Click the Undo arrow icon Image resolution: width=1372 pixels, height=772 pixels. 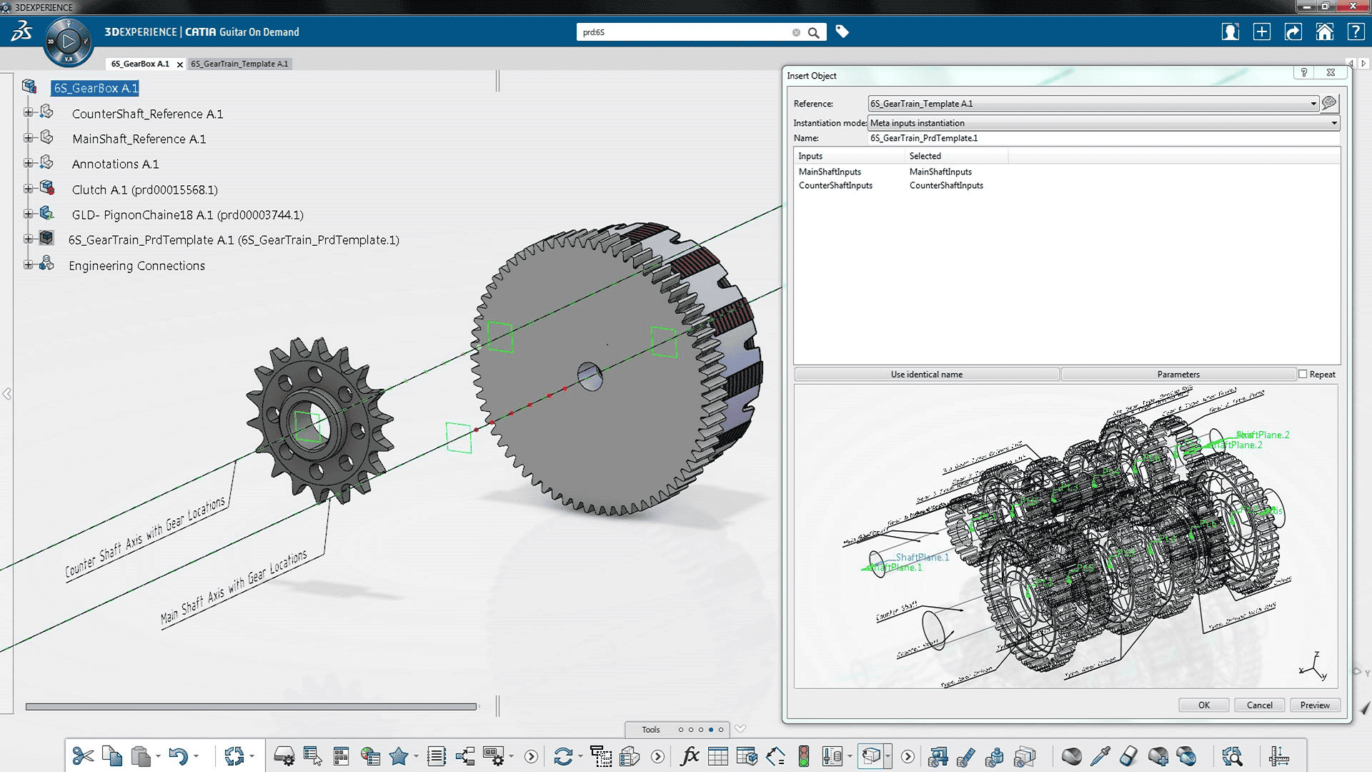[178, 756]
